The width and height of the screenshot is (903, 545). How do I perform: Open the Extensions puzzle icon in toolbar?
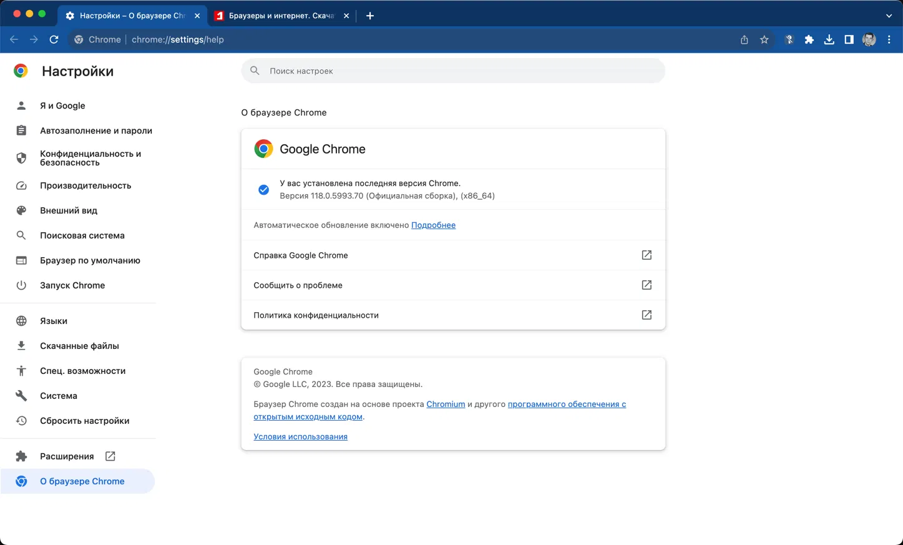click(x=809, y=39)
